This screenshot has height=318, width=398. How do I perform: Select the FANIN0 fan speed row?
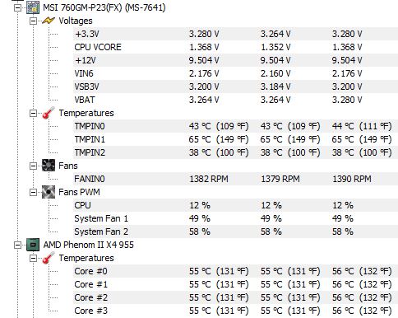click(235, 179)
